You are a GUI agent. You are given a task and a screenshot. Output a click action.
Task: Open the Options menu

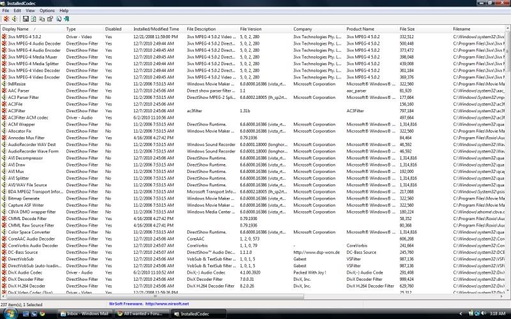[47, 11]
